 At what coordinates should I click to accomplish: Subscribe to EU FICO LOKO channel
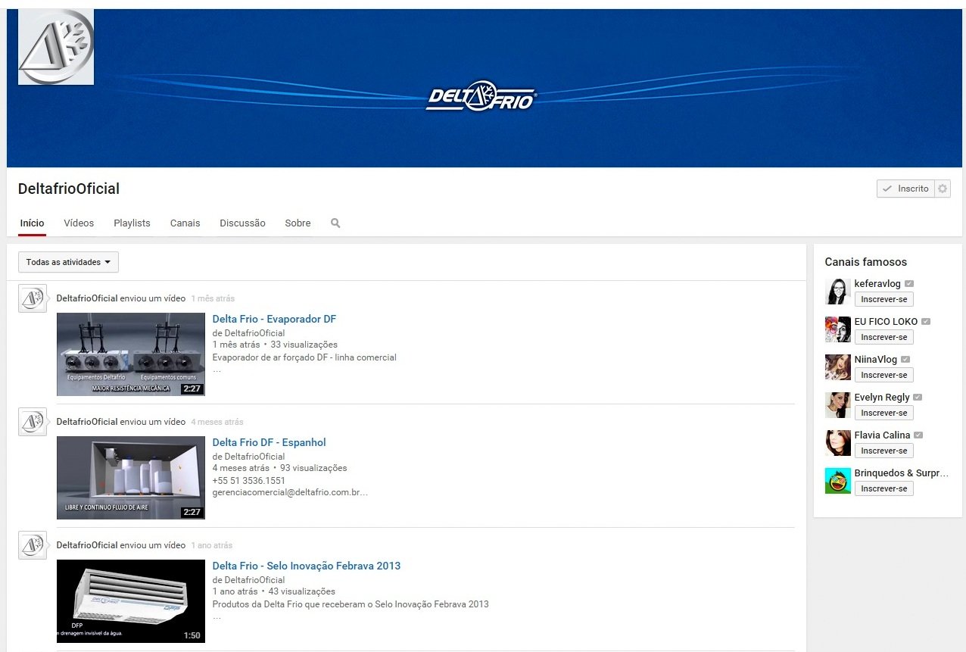[883, 337]
